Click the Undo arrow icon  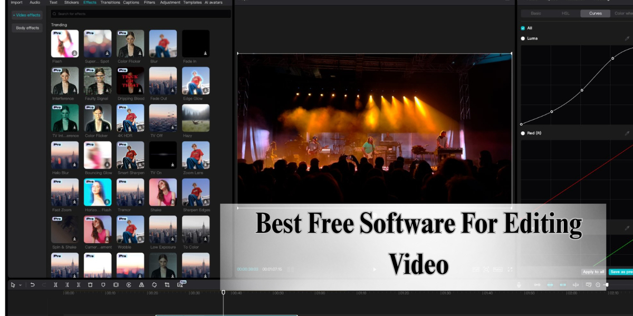[x=32, y=285]
